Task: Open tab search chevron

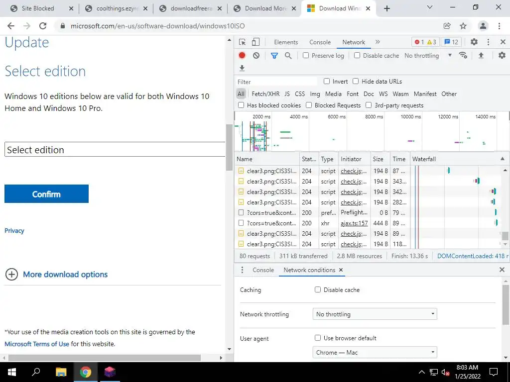Action: tap(430, 7)
